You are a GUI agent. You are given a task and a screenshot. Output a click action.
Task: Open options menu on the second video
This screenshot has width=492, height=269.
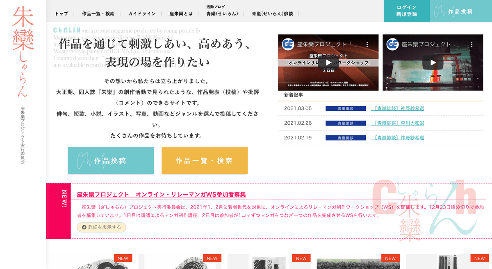pos(471,44)
